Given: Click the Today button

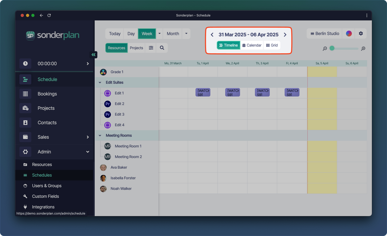Looking at the screenshot, I should (x=114, y=34).
